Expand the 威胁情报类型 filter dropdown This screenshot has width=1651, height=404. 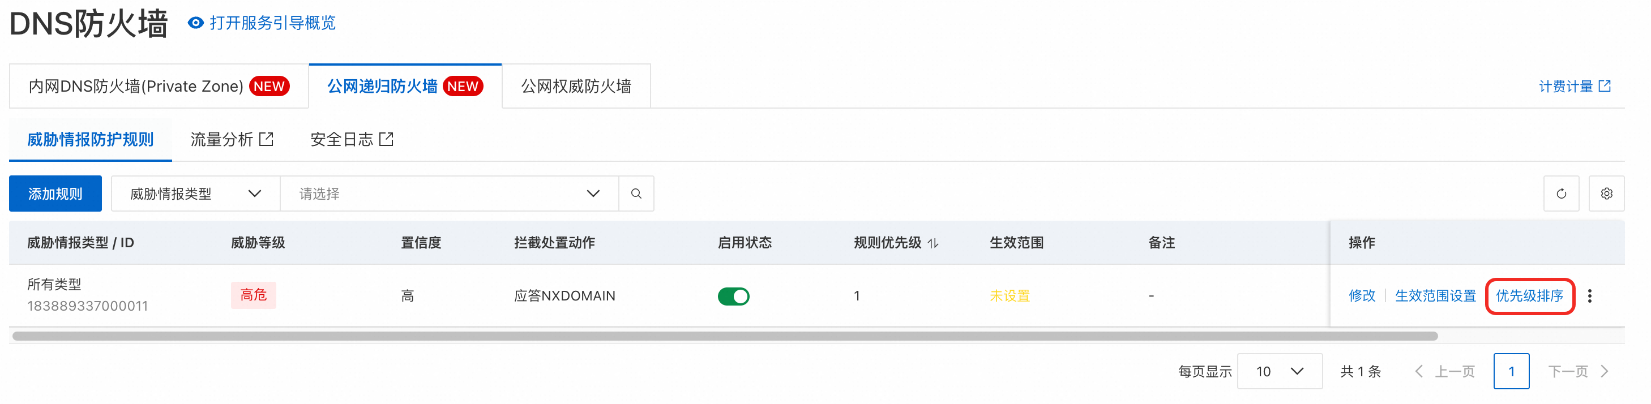[195, 194]
